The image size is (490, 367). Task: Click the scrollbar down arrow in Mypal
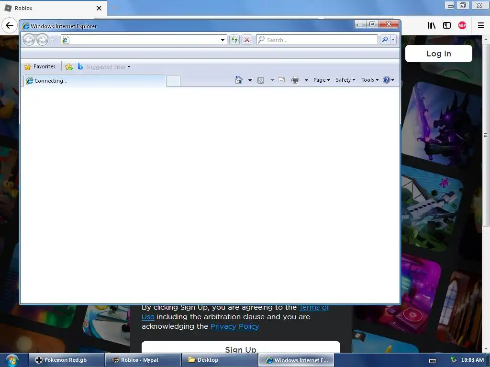(x=486, y=349)
